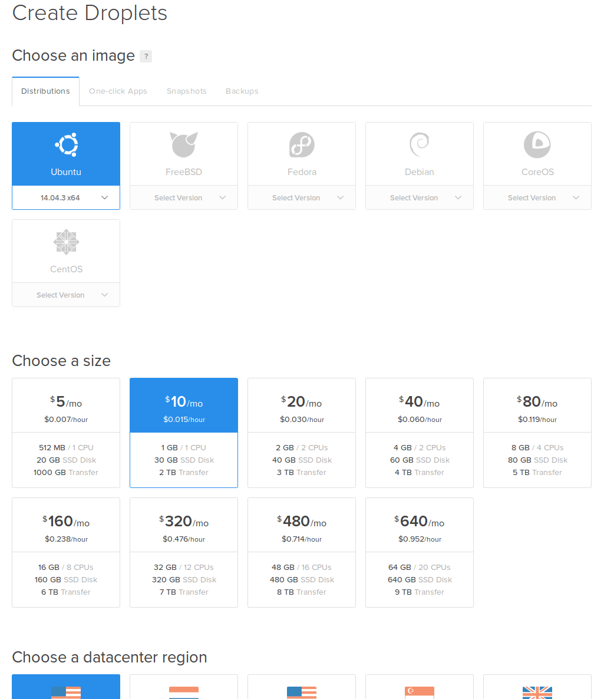
Task: Select the FreeBSD distribution icon
Action: point(183,144)
